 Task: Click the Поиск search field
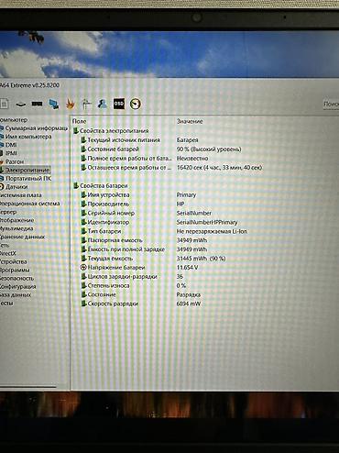pyautogui.click(x=331, y=105)
